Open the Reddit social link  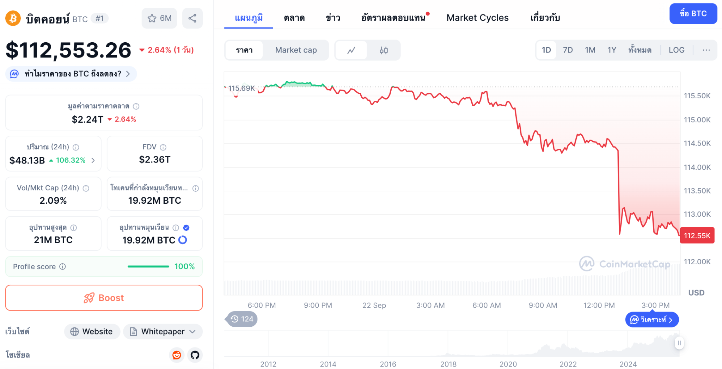click(177, 355)
